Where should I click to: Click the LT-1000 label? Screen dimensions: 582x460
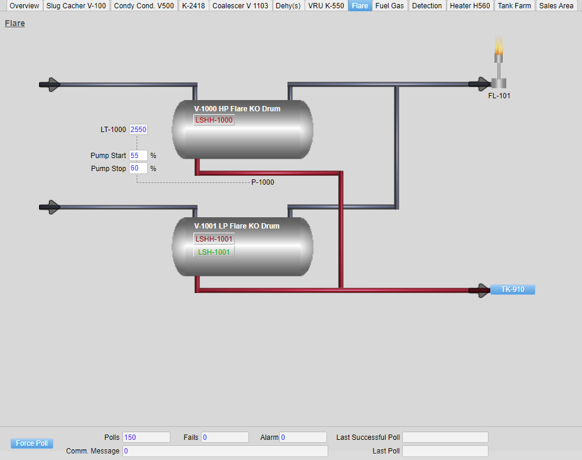(113, 130)
